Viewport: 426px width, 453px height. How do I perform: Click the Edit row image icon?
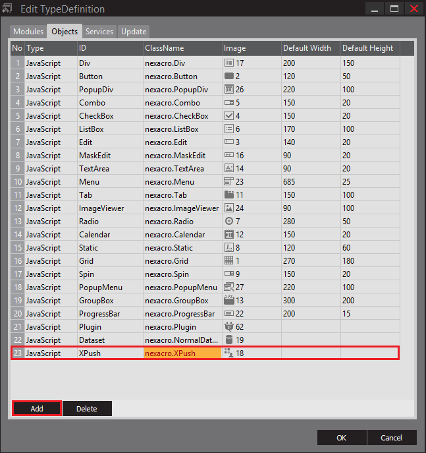point(228,142)
